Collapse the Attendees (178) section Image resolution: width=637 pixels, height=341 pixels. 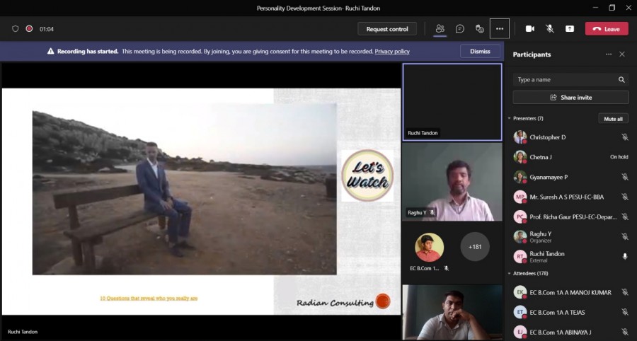(509, 273)
